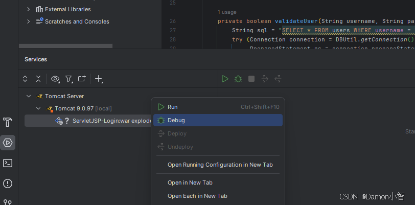Image resolution: width=415 pixels, height=205 pixels.
Task: Click Expand All icon in Services toolbar
Action: (25, 79)
